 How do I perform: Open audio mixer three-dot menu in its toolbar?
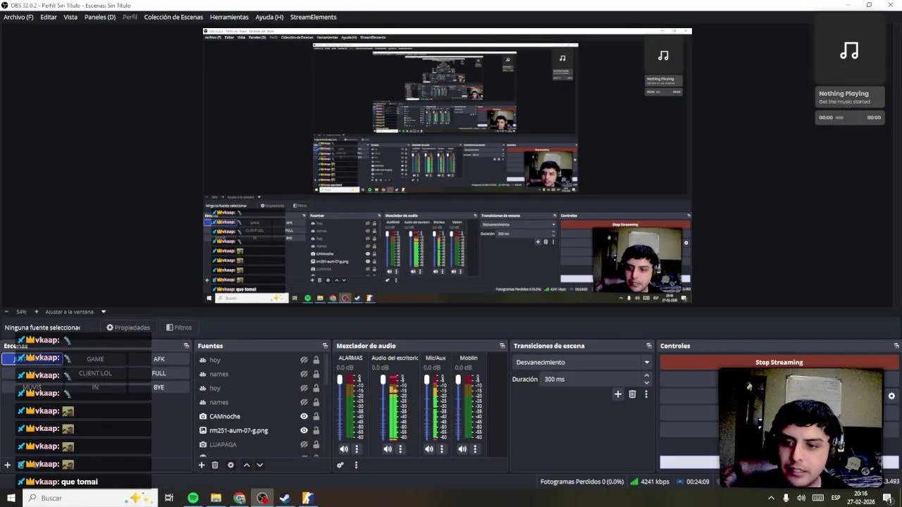(x=356, y=465)
